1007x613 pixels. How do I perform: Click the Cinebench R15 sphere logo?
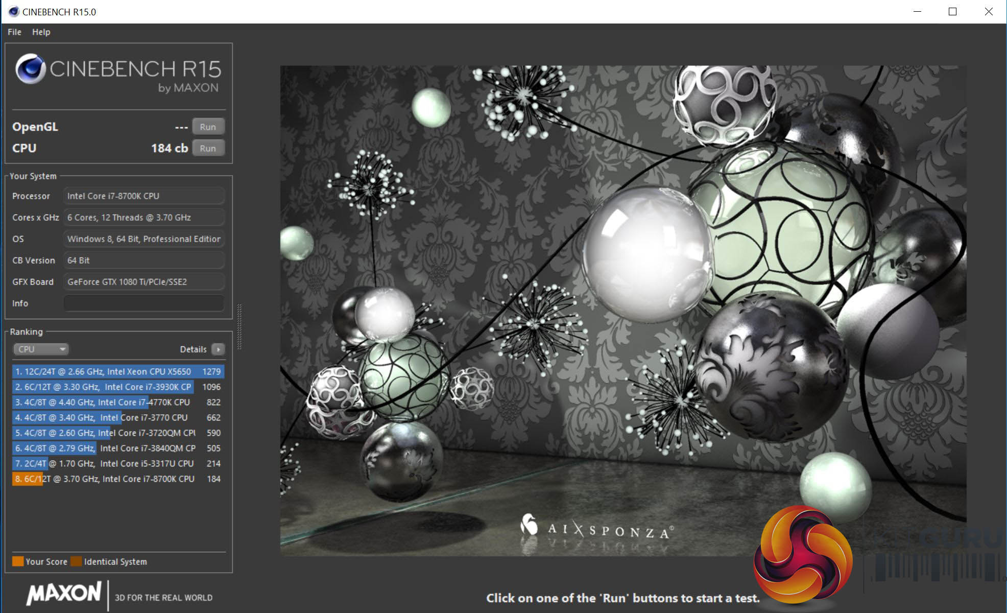(x=31, y=69)
